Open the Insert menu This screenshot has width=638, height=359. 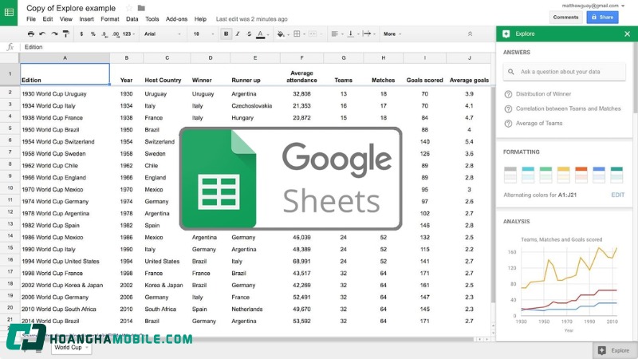pos(86,19)
